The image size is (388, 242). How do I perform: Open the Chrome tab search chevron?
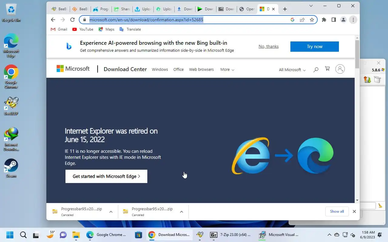click(311, 6)
